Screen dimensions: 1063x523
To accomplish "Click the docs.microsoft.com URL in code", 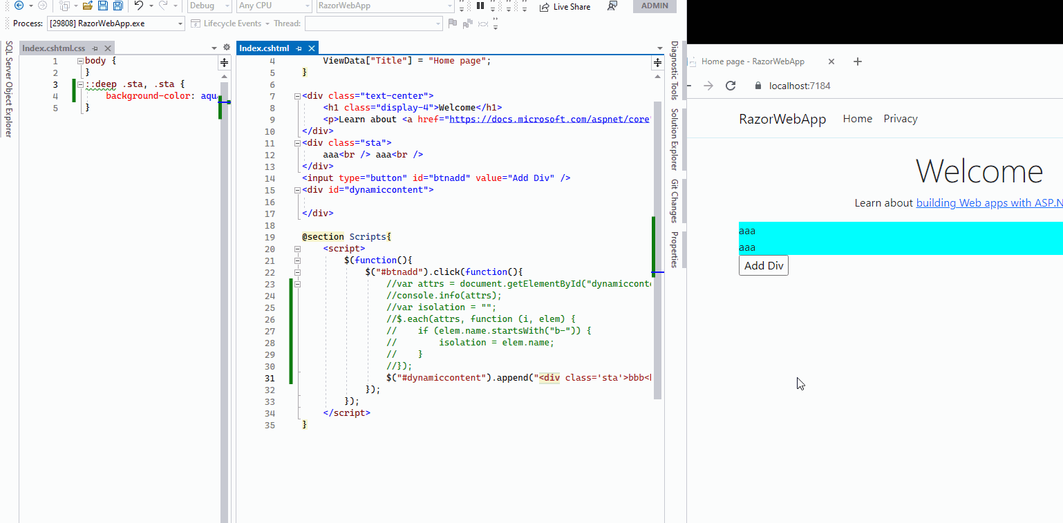I will tap(550, 120).
